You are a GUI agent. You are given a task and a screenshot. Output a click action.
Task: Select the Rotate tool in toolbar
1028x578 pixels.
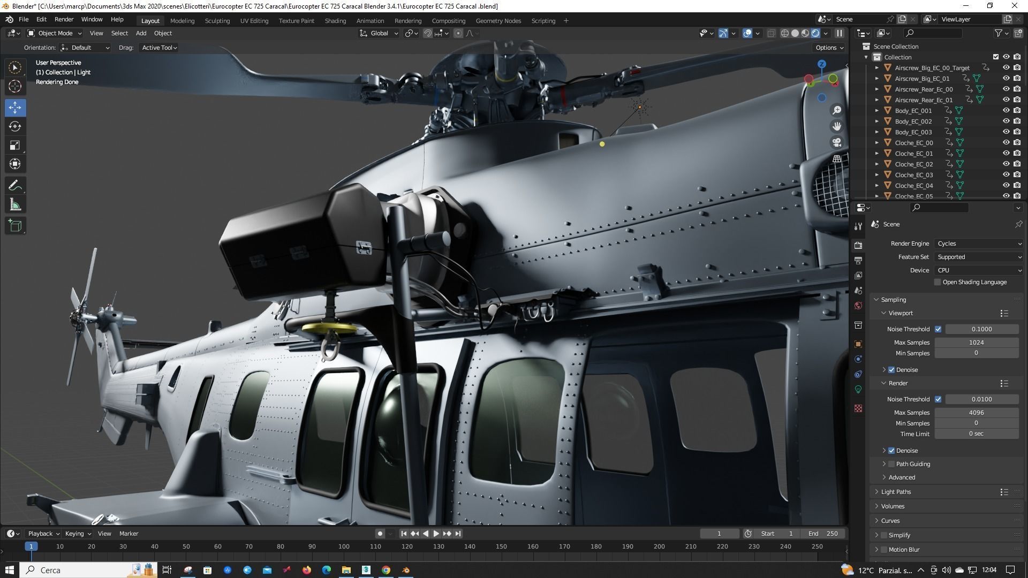click(x=15, y=126)
